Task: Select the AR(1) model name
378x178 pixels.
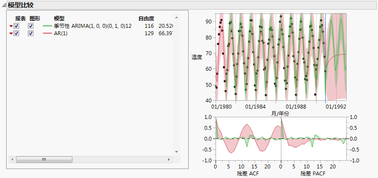Action: [x=61, y=33]
